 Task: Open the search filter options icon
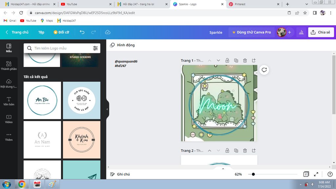[95, 48]
